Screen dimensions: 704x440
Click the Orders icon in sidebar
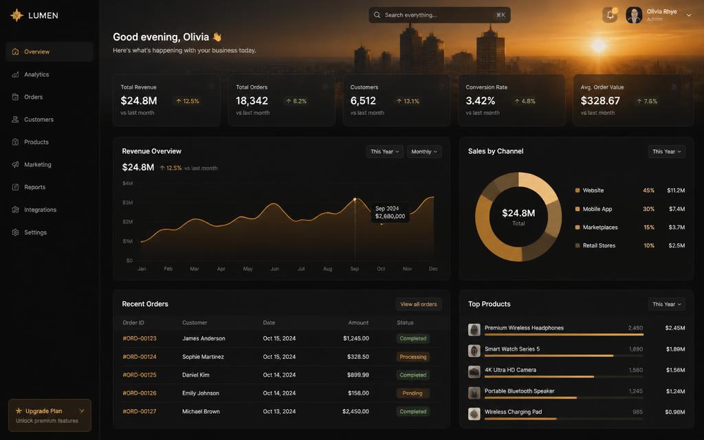tap(15, 97)
